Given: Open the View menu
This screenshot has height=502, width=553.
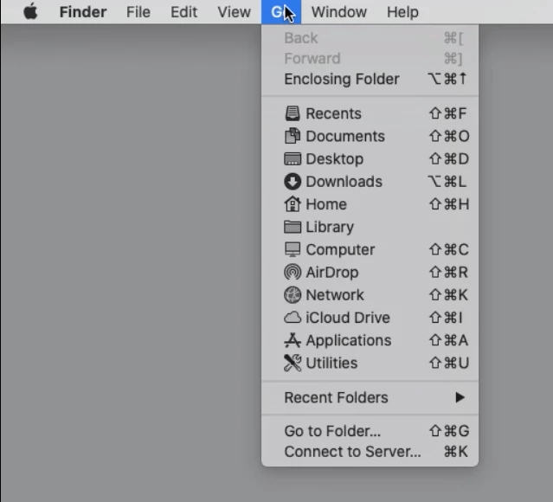Looking at the screenshot, I should click(x=235, y=12).
